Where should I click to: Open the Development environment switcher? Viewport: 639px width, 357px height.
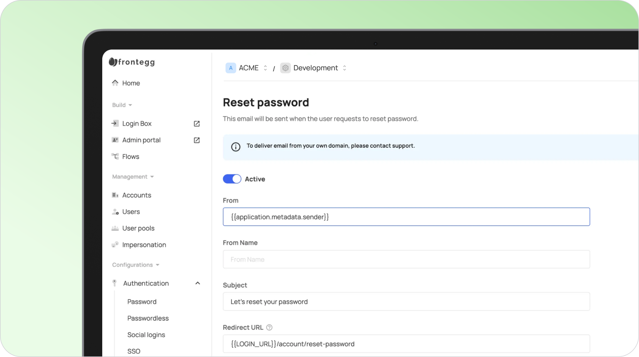tap(344, 68)
